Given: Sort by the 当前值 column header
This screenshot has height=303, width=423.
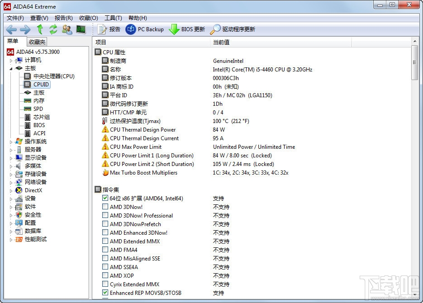Looking at the screenshot, I should (x=280, y=42).
